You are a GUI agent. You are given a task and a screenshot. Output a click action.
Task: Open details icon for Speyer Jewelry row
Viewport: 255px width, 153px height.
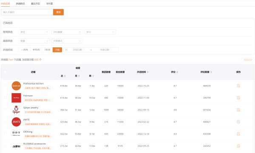[x=238, y=110]
